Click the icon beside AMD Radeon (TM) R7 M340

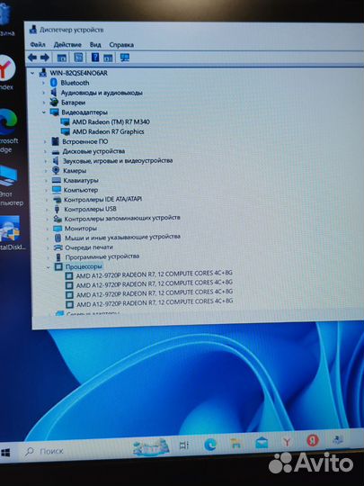point(66,121)
